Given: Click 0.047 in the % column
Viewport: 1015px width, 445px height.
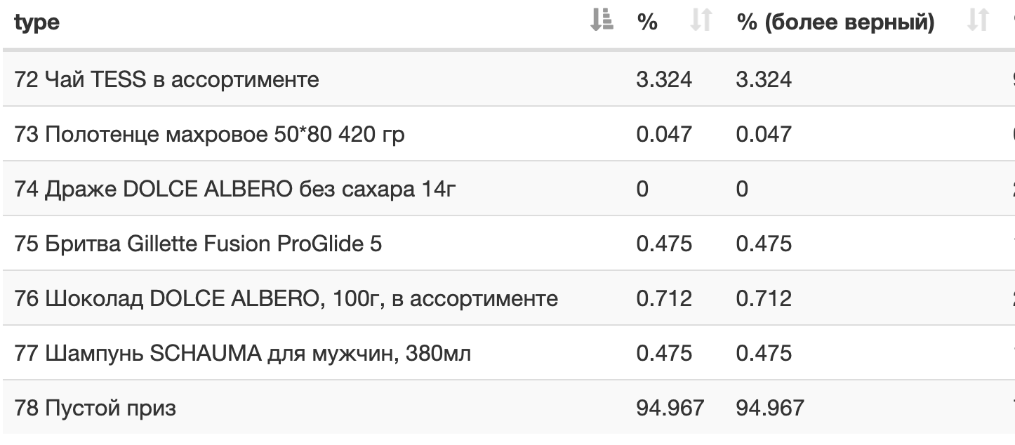Looking at the screenshot, I should click(x=664, y=134).
